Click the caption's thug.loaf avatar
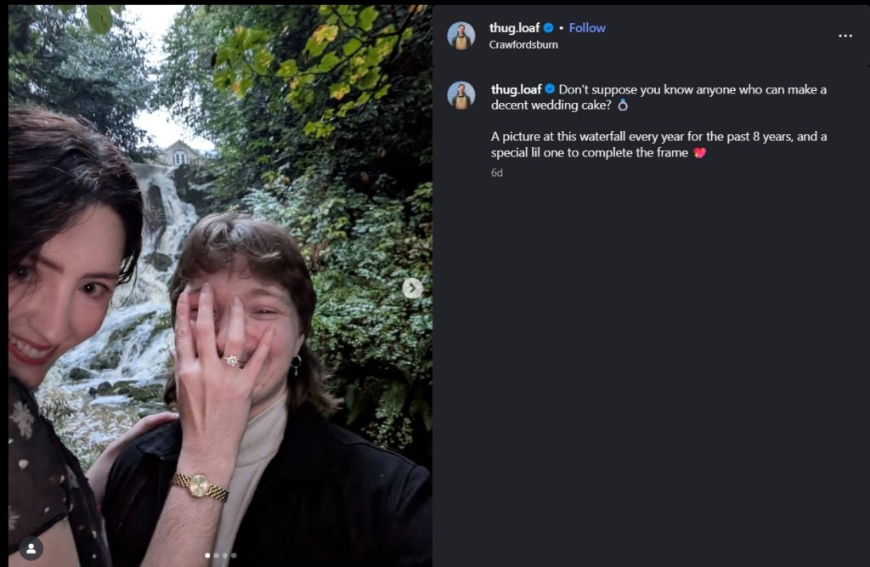The image size is (870, 567). [x=461, y=95]
